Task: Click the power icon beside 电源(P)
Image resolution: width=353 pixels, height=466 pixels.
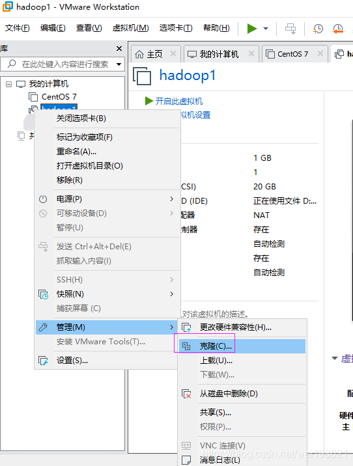Action: [x=43, y=199]
